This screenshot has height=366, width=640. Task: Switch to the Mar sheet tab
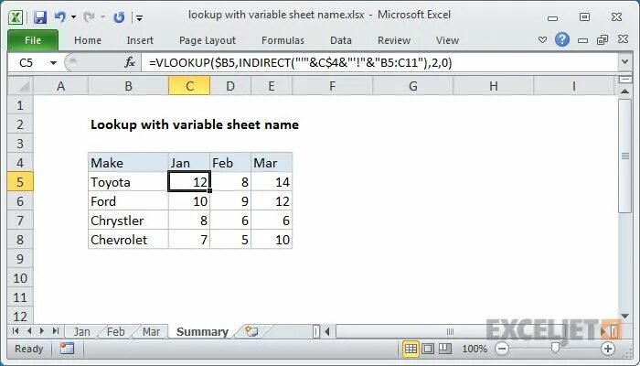pos(151,331)
